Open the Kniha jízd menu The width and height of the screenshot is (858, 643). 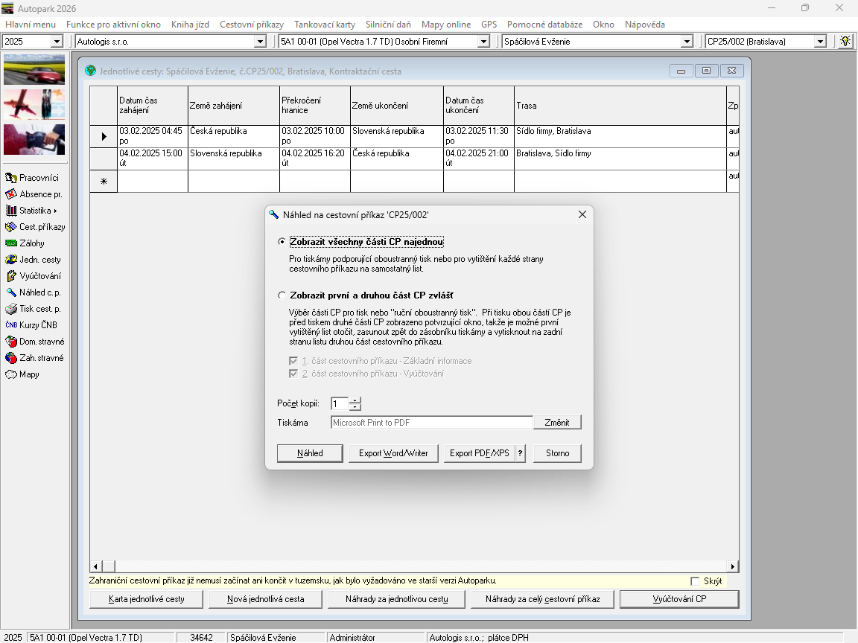[190, 25]
